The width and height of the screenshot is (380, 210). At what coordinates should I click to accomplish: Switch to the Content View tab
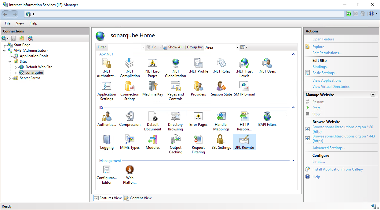click(138, 198)
